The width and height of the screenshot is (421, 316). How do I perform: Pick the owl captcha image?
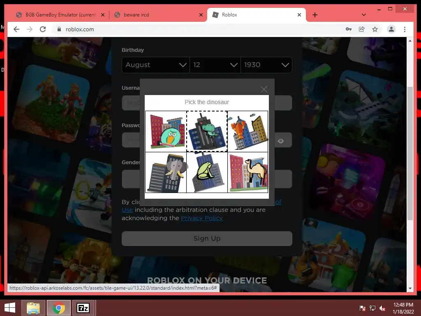(x=166, y=131)
